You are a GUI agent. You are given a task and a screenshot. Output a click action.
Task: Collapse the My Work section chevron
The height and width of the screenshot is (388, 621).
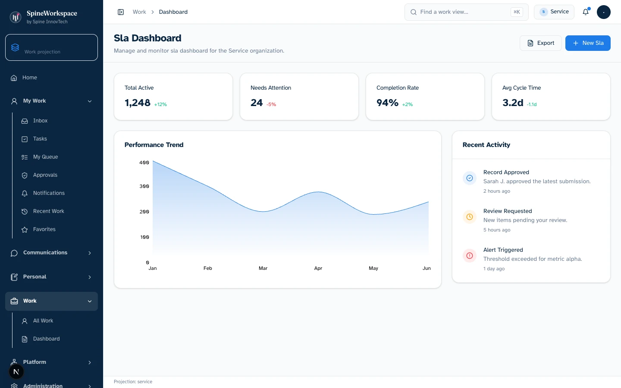coord(90,101)
